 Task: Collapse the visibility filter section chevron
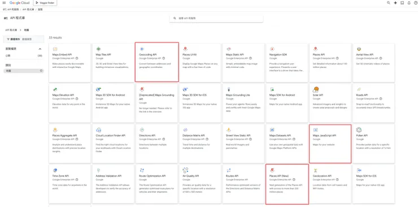40,49
